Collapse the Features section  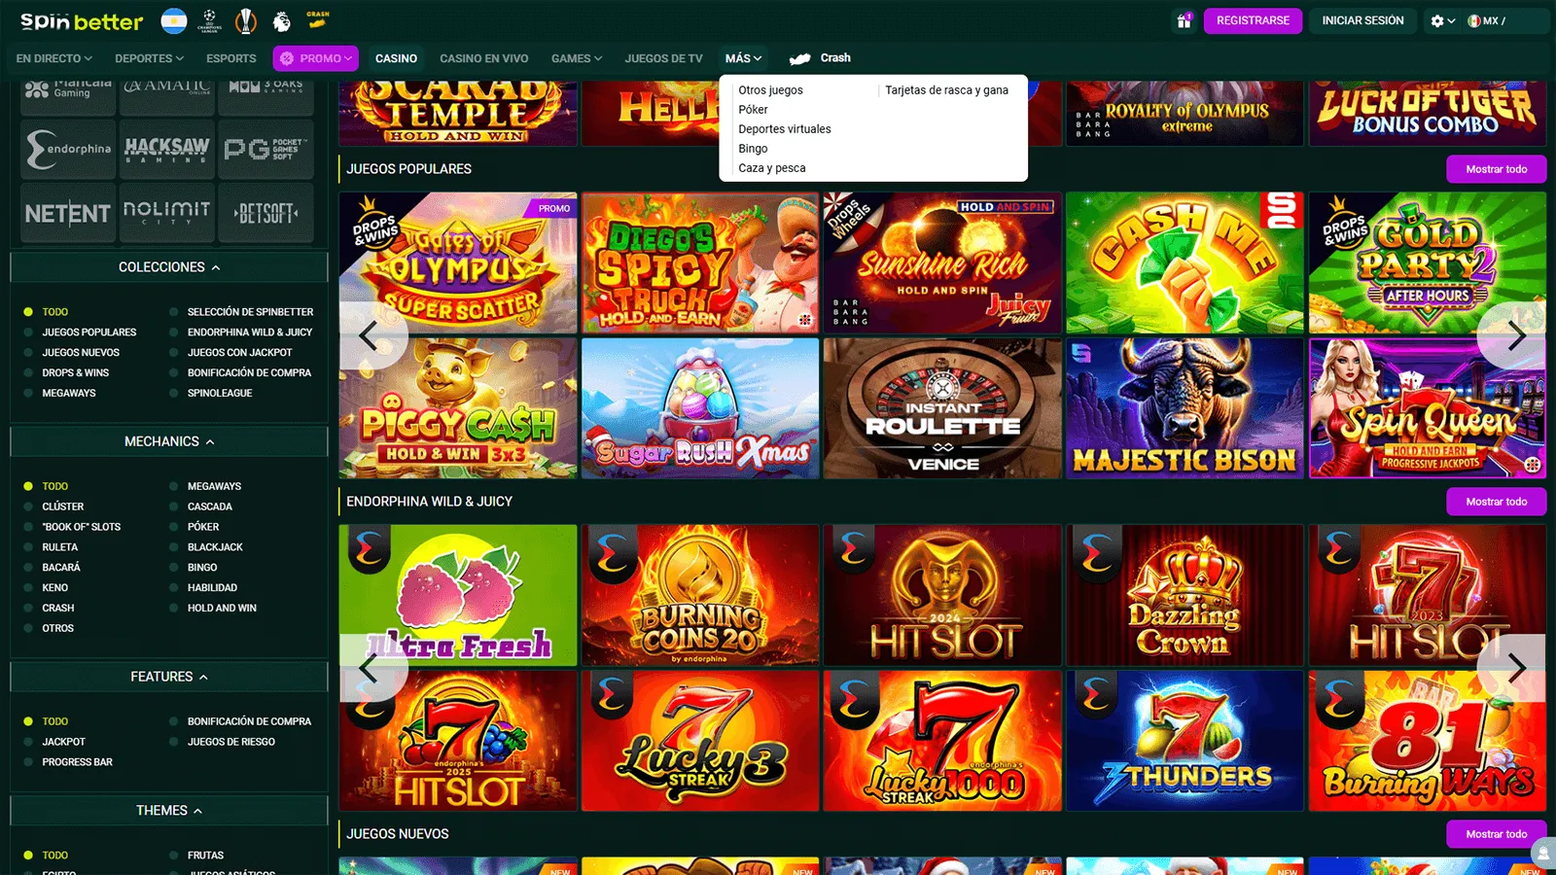(169, 677)
